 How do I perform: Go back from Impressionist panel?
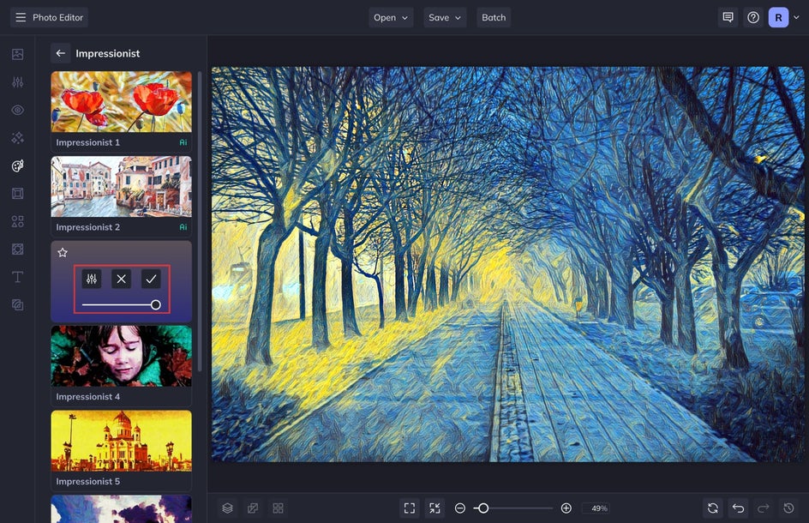pos(60,53)
